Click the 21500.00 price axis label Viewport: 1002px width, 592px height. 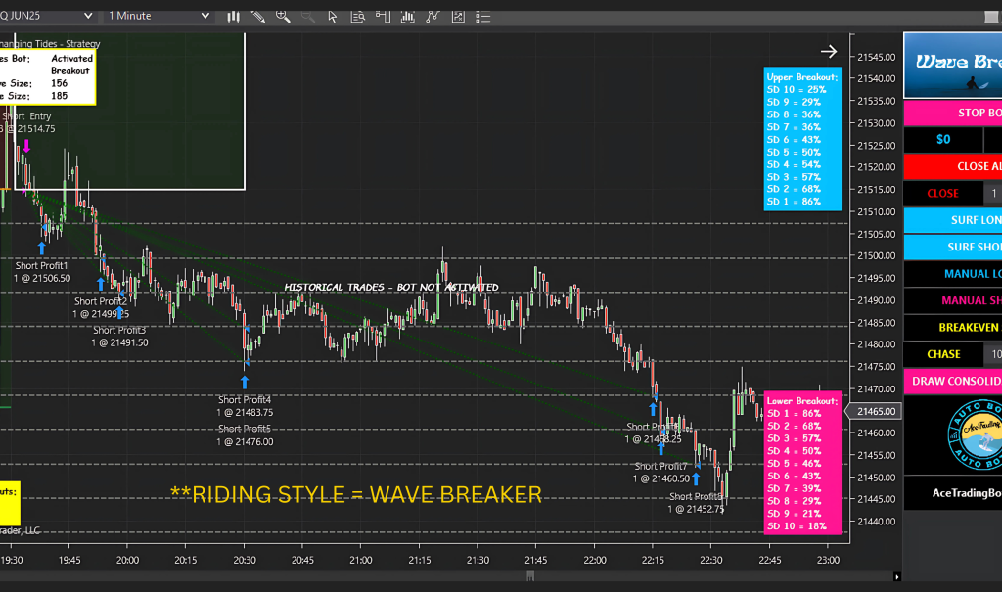pos(876,255)
